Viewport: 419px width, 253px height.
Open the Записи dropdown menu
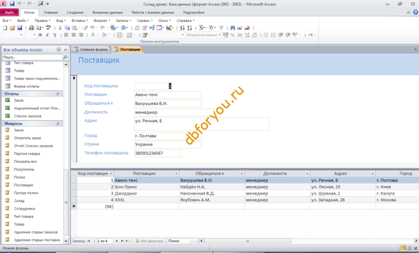tap(123, 21)
